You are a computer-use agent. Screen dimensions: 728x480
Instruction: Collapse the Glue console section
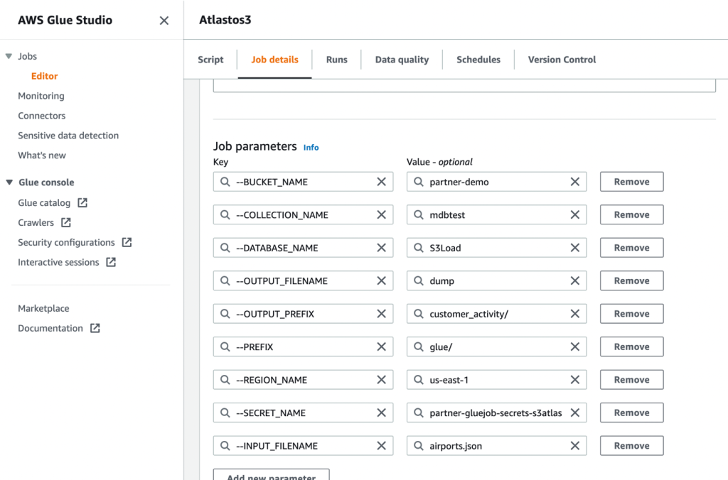pos(8,182)
